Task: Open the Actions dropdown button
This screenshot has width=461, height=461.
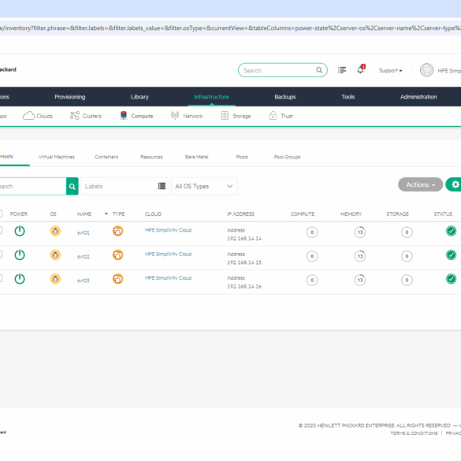Action: click(x=421, y=184)
